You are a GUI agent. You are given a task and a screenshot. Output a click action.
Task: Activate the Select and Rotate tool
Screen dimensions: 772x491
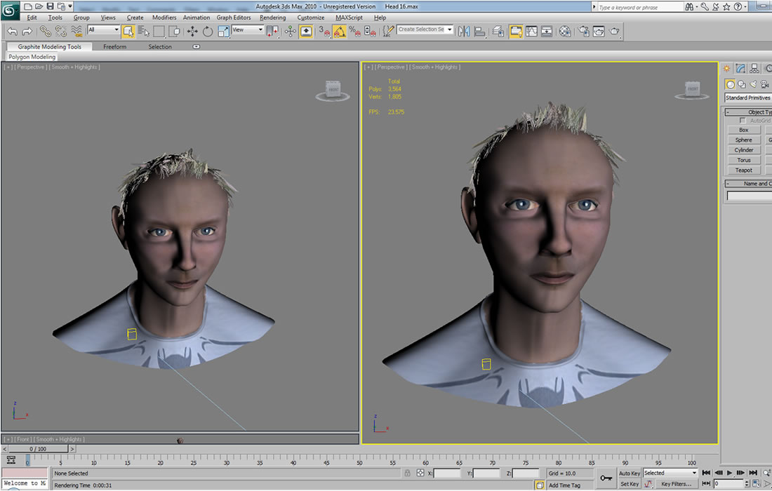coord(208,32)
